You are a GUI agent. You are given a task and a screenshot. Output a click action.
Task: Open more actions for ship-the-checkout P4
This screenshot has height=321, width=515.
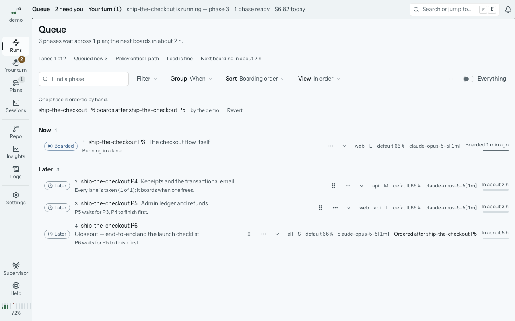348,186
